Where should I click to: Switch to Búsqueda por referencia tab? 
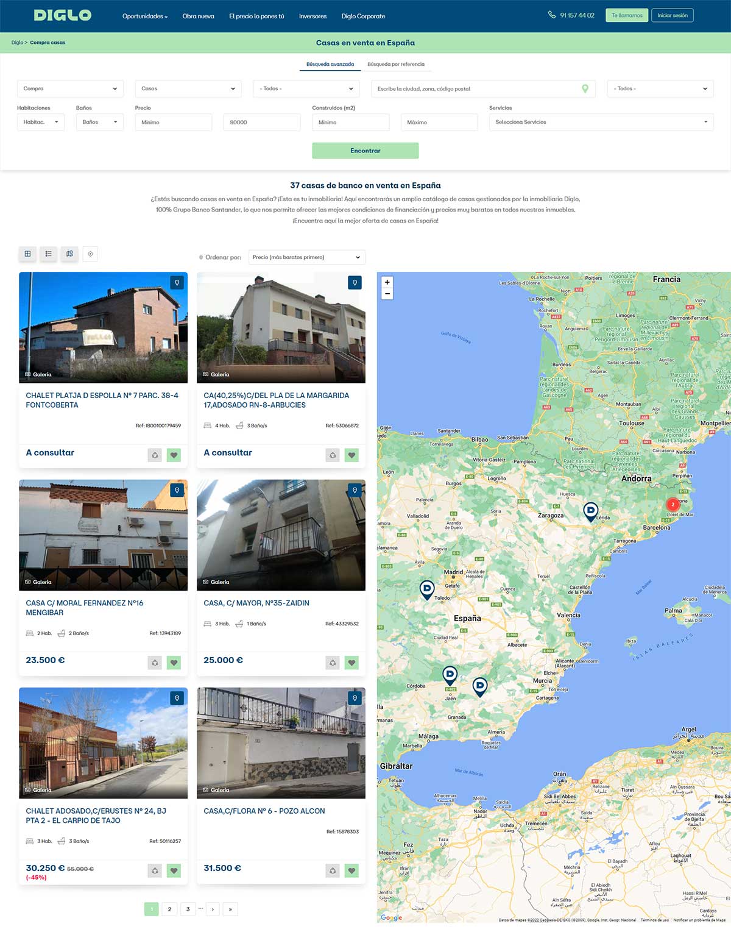(396, 64)
